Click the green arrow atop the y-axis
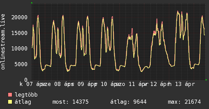Viewport: 209px width, 109px height. click(x=32, y=3)
